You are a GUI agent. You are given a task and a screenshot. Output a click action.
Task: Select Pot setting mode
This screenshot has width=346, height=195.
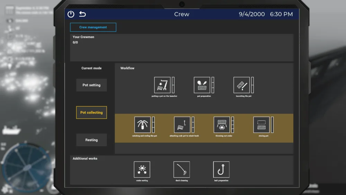(92, 85)
